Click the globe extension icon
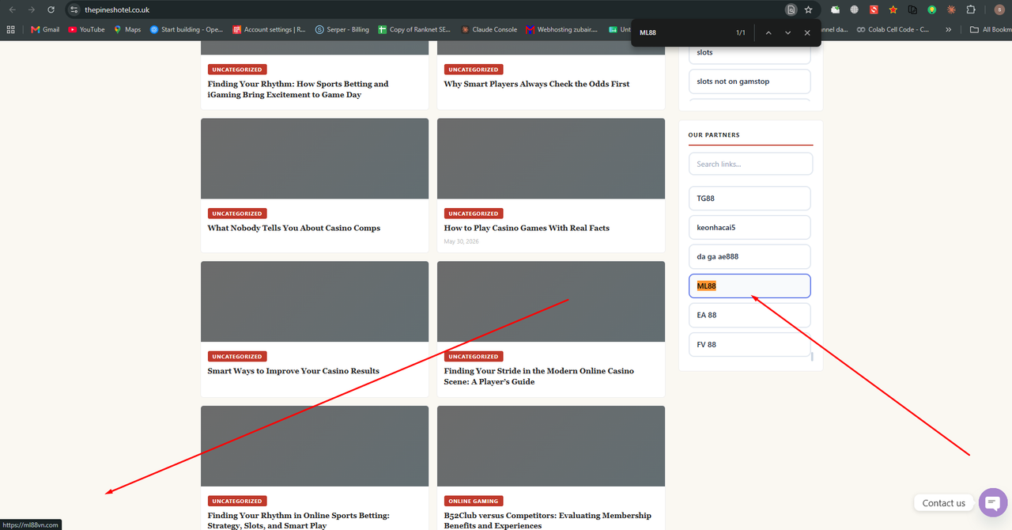Viewport: 1012px width, 530px height. coord(855,9)
